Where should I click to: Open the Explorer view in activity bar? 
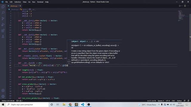[3, 7]
